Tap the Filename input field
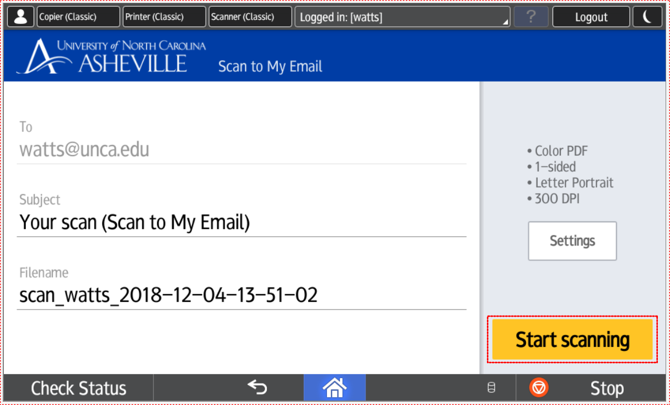Screen dimensions: 670x405 (242, 295)
